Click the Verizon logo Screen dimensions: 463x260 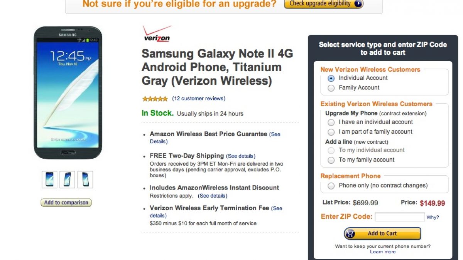(x=157, y=34)
